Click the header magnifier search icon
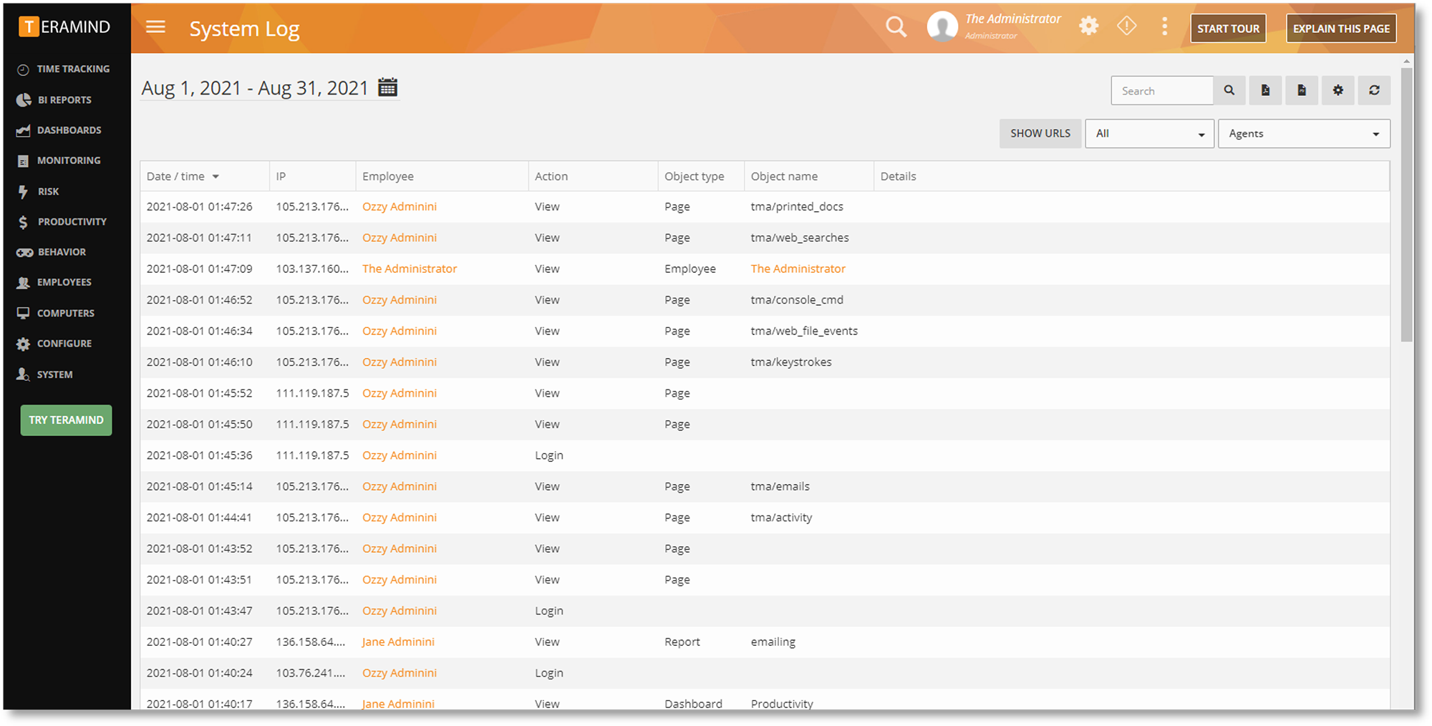Viewport: 1432px width, 726px height. 896,27
